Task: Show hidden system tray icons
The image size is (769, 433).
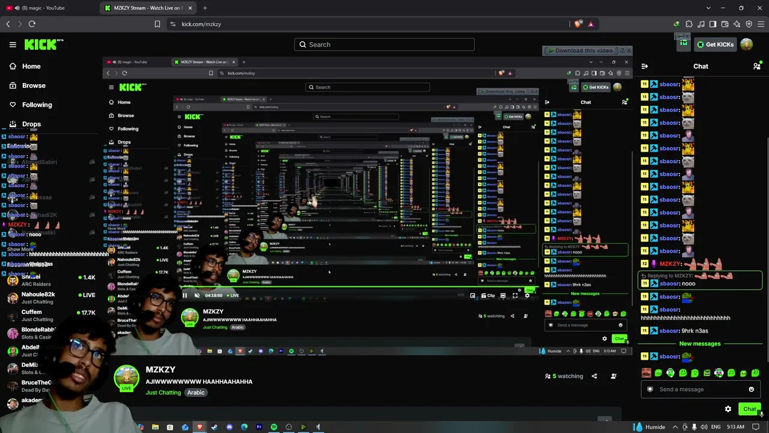Action: coord(675,427)
